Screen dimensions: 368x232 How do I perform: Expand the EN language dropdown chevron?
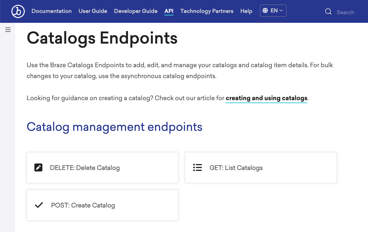pos(281,11)
